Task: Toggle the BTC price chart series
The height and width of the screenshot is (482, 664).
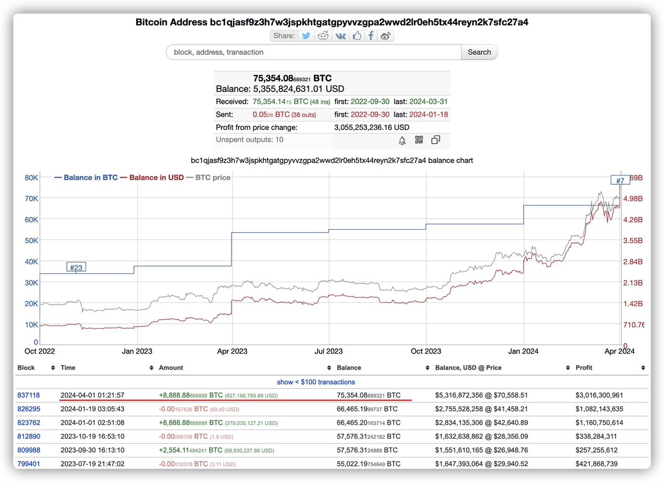Action: 208,178
